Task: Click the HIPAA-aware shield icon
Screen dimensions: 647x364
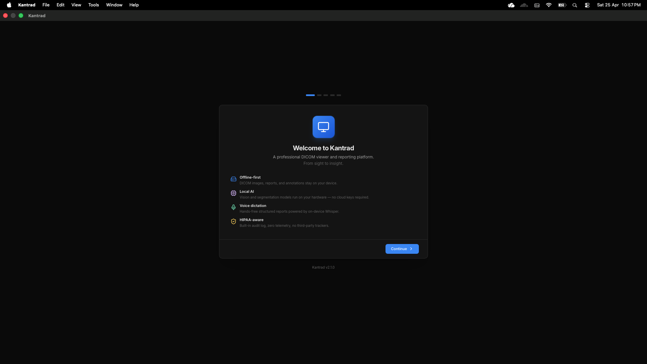Action: click(x=234, y=221)
